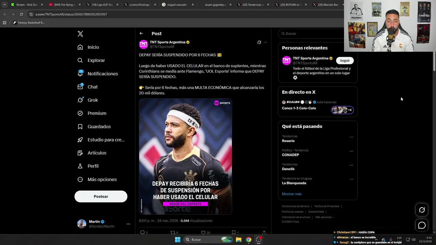Like the post with the heart icon
This screenshot has width=436, height=245.
pyautogui.click(x=203, y=232)
